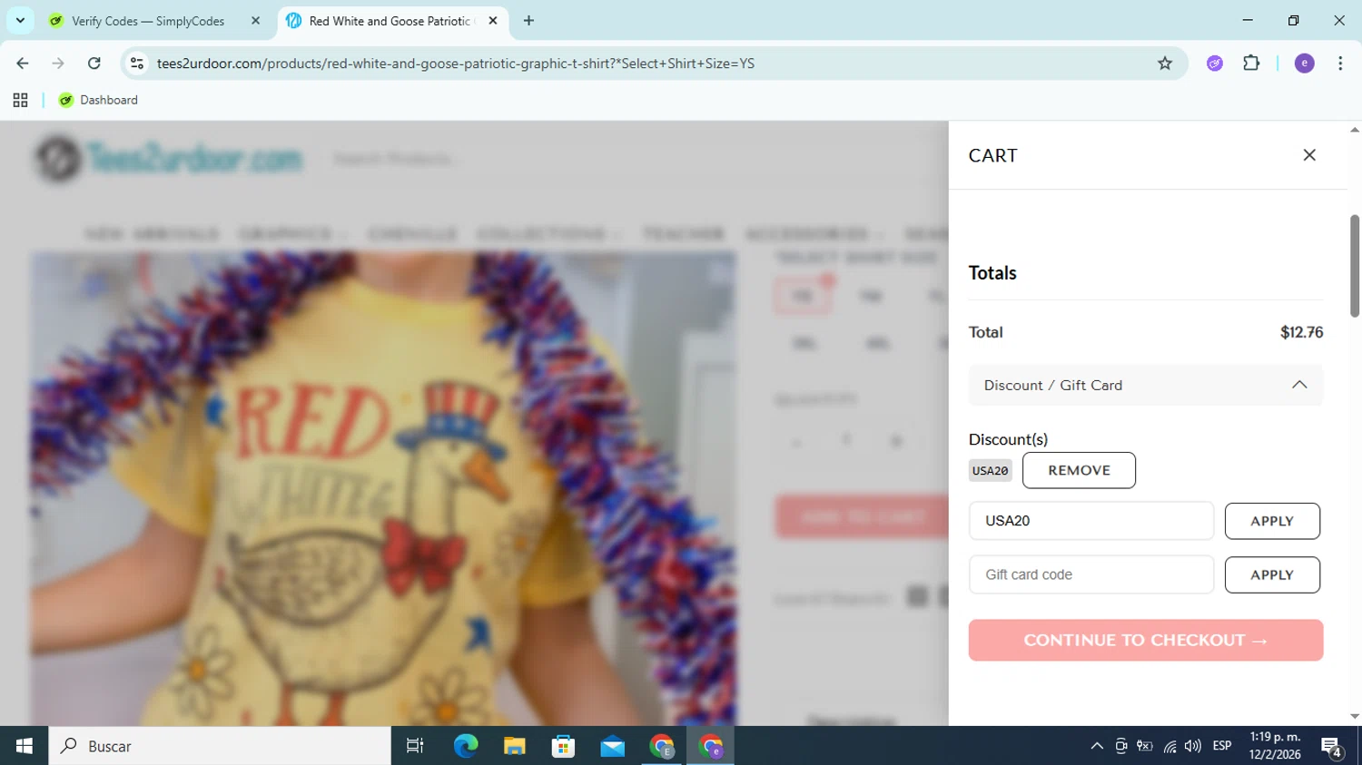Go back to the previous page

pos(23,64)
